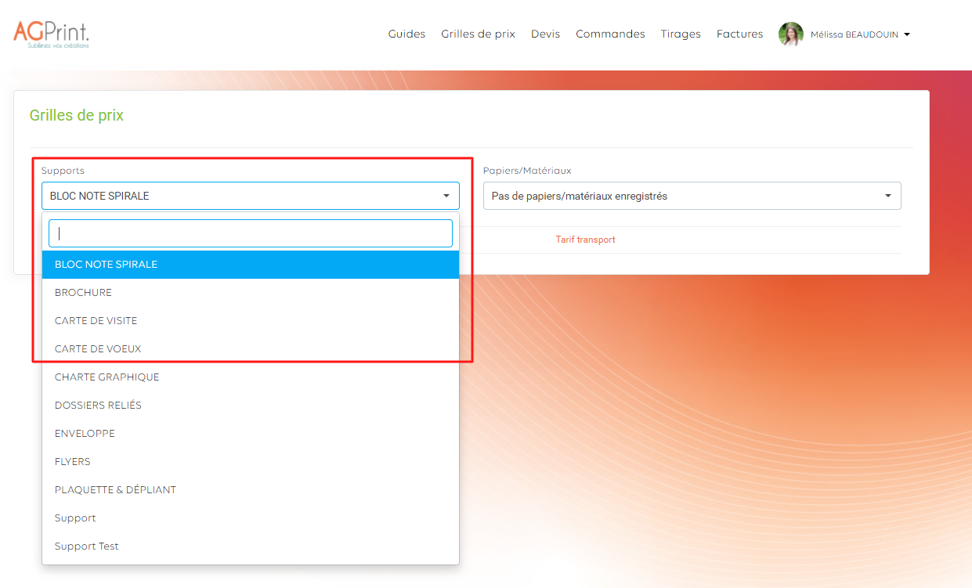Navigate to Commandes
Screen dimensions: 972x588
(x=610, y=34)
